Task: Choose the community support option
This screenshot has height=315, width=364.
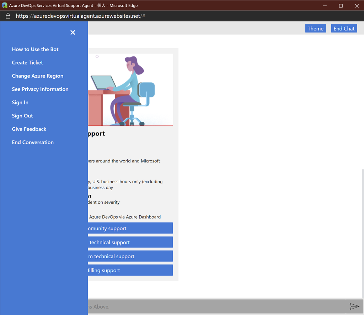Action: (x=130, y=228)
